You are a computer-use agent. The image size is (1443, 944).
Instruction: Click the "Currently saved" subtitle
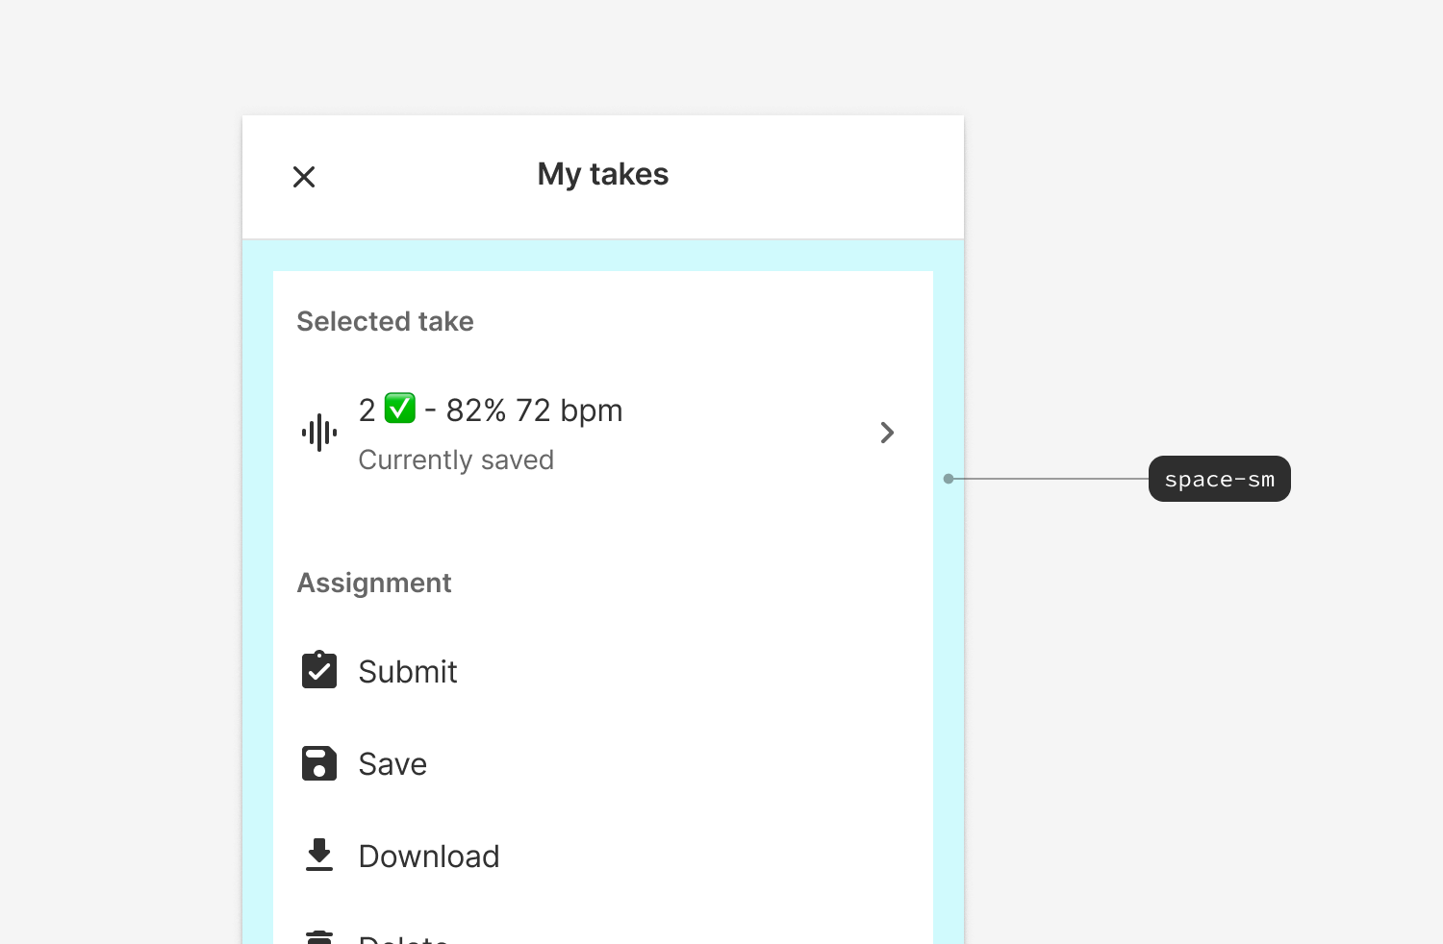pyautogui.click(x=456, y=460)
